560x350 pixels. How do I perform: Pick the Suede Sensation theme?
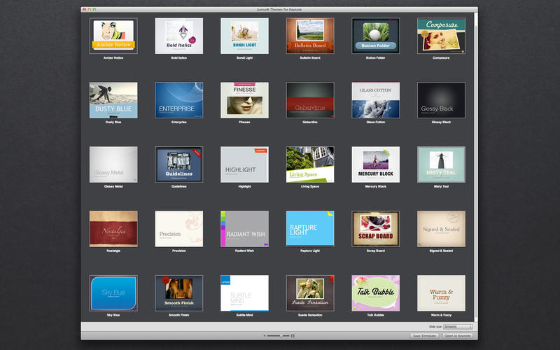tap(310, 293)
